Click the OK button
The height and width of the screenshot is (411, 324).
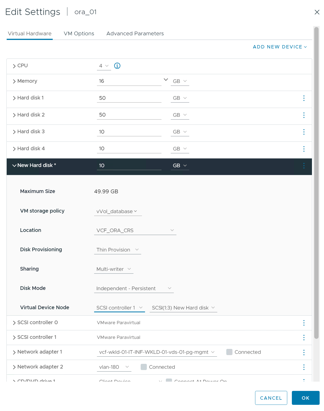(x=305, y=398)
